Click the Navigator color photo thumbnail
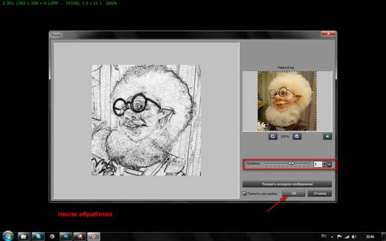This screenshot has height=241, width=386. point(287,101)
